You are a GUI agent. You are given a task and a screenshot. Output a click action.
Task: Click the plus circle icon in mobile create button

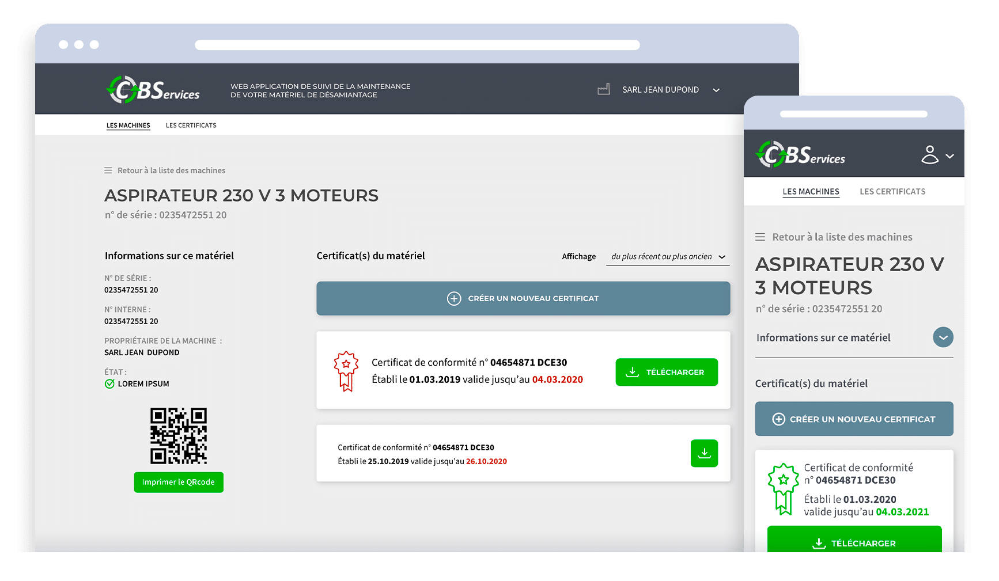click(778, 419)
